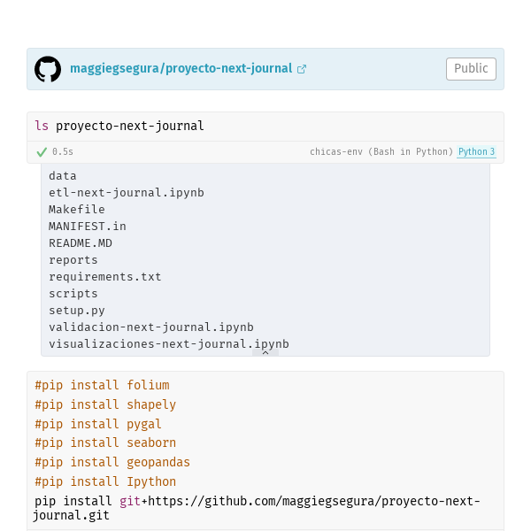Collapse the ls output with chevron
Screen dimensions: 531x531
point(265,353)
